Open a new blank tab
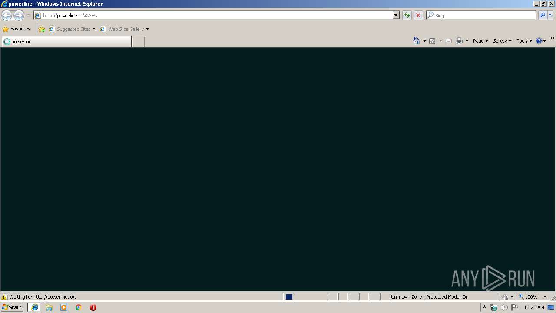 click(x=138, y=42)
